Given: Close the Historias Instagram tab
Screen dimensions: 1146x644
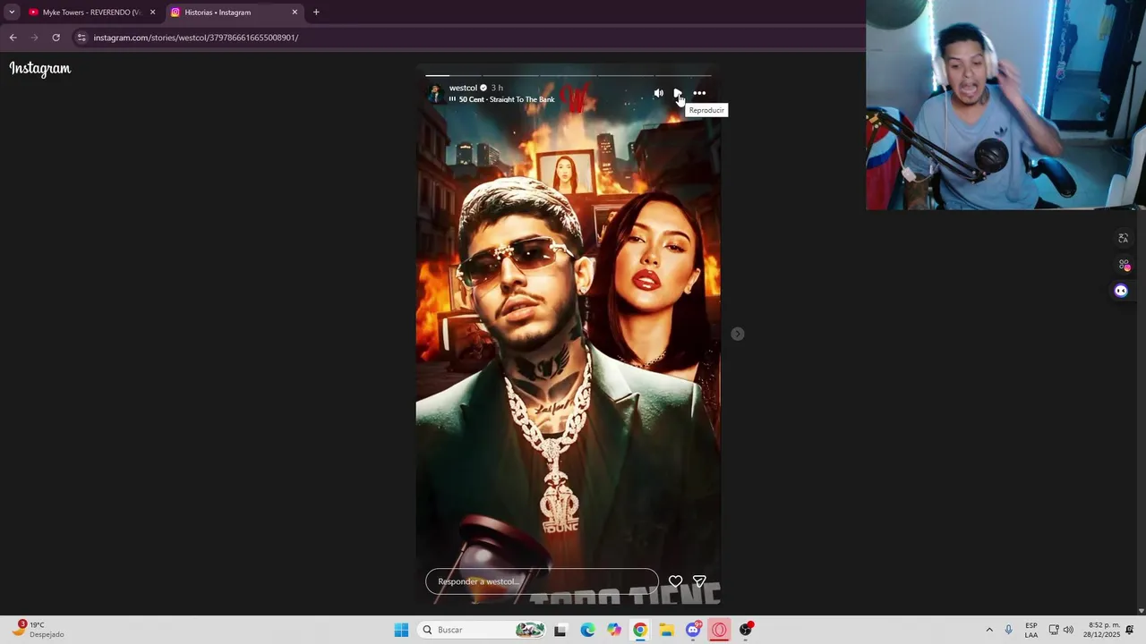Looking at the screenshot, I should tap(295, 13).
